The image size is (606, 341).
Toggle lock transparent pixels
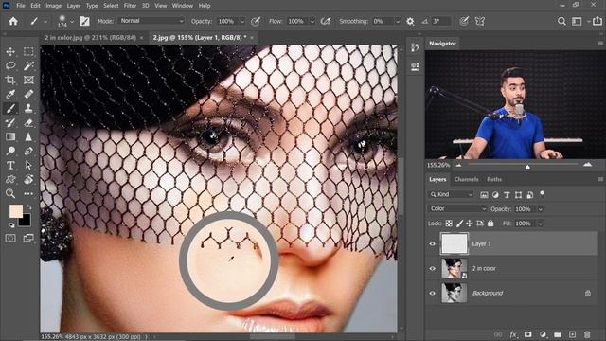pyautogui.click(x=449, y=224)
